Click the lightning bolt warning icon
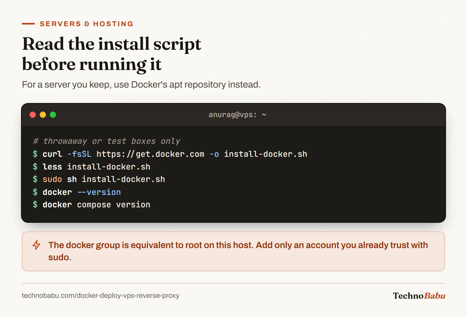467x317 pixels. point(36,245)
